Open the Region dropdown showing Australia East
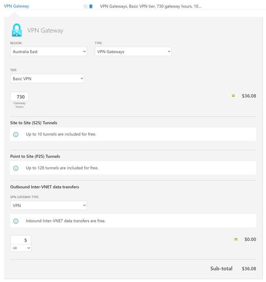 click(48, 52)
